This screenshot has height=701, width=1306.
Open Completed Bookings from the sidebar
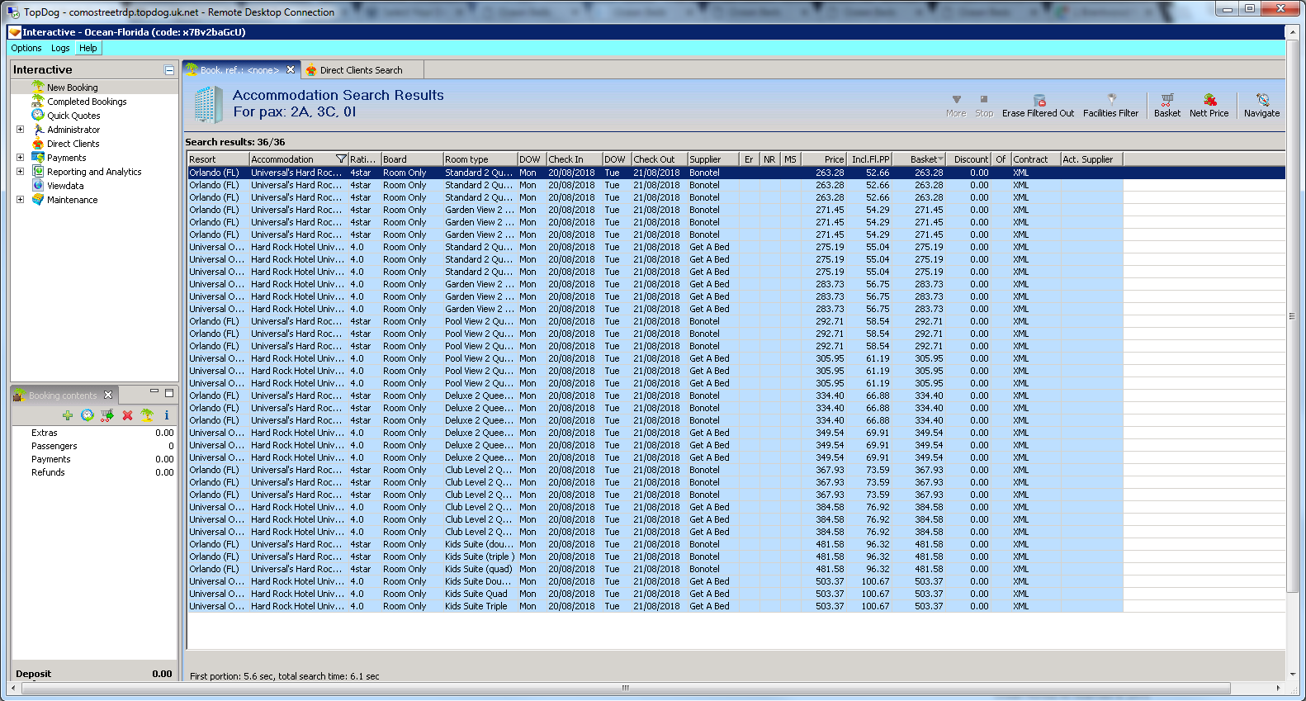[x=87, y=102]
